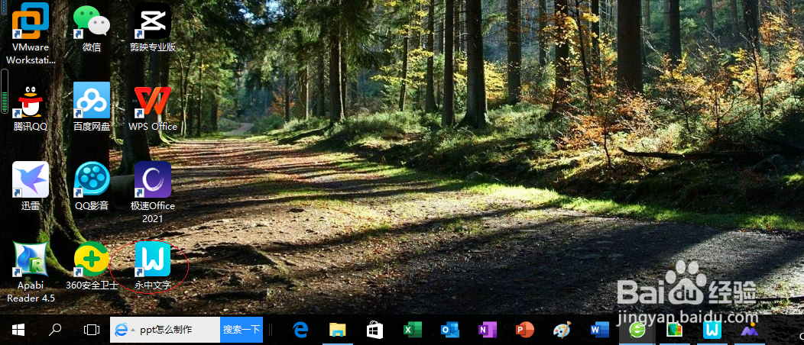Expand the search engine dropdown arrow
This screenshot has width=804, height=345.
coord(133,330)
